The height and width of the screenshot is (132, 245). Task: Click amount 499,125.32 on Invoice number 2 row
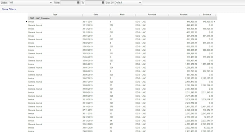(192, 29)
